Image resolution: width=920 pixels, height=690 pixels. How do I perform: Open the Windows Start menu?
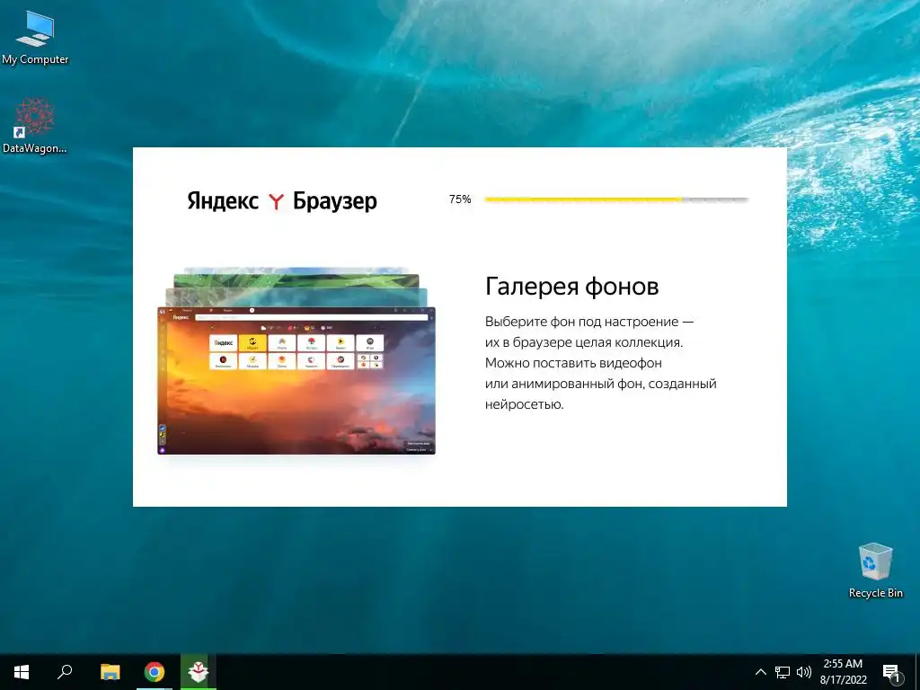[22, 672]
